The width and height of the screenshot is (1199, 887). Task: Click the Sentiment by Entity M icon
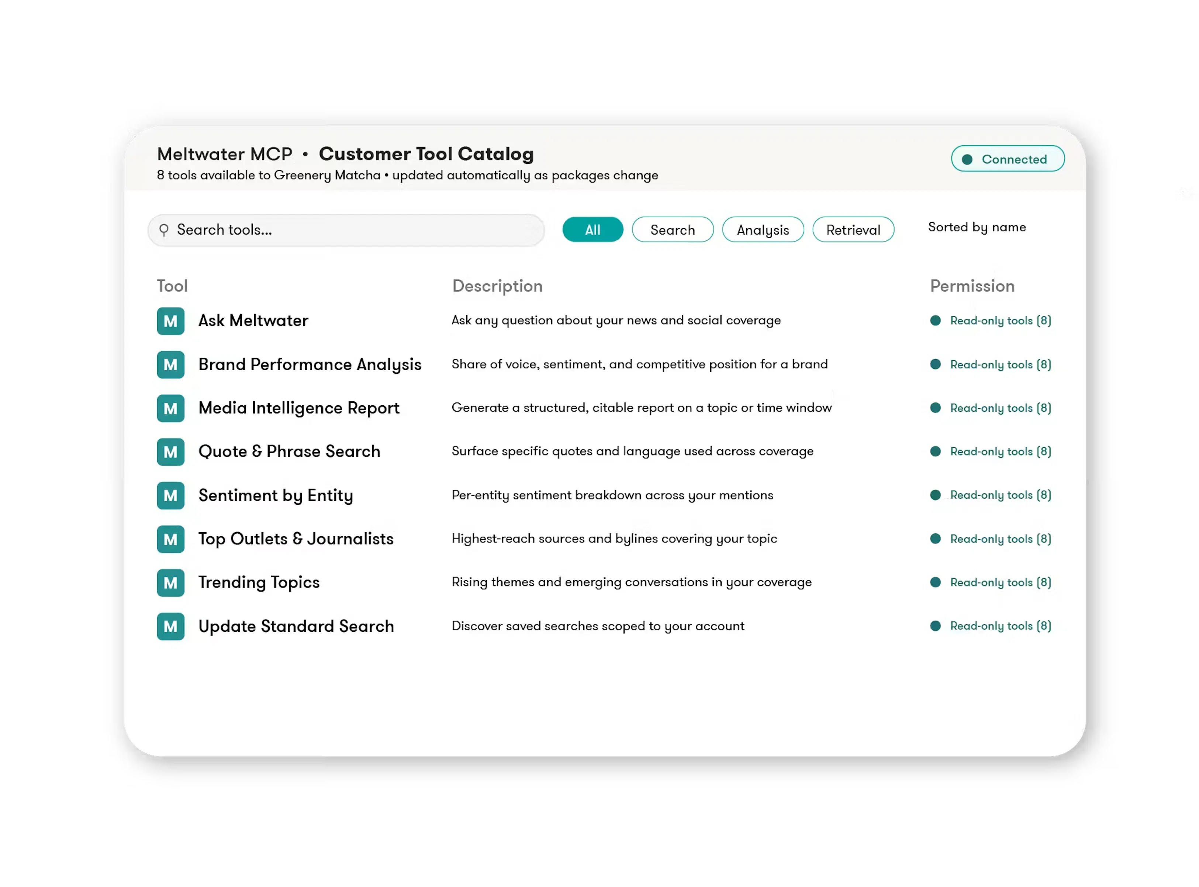[x=171, y=496]
